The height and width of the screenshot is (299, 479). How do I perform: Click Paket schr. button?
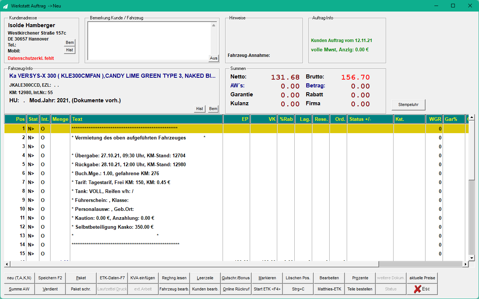coord(81,289)
